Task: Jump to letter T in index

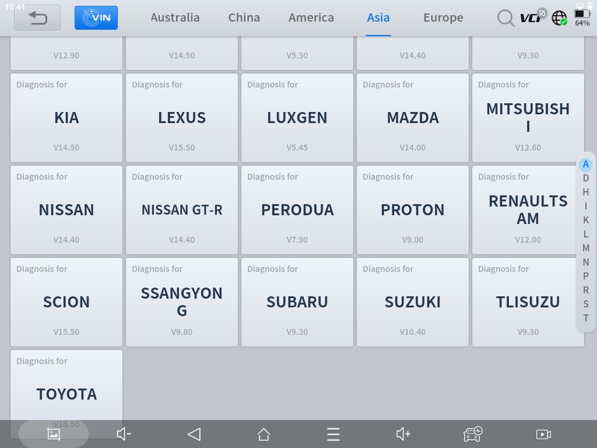Action: tap(585, 318)
